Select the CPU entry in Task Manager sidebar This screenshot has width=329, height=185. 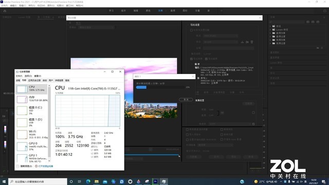[x=31, y=89]
